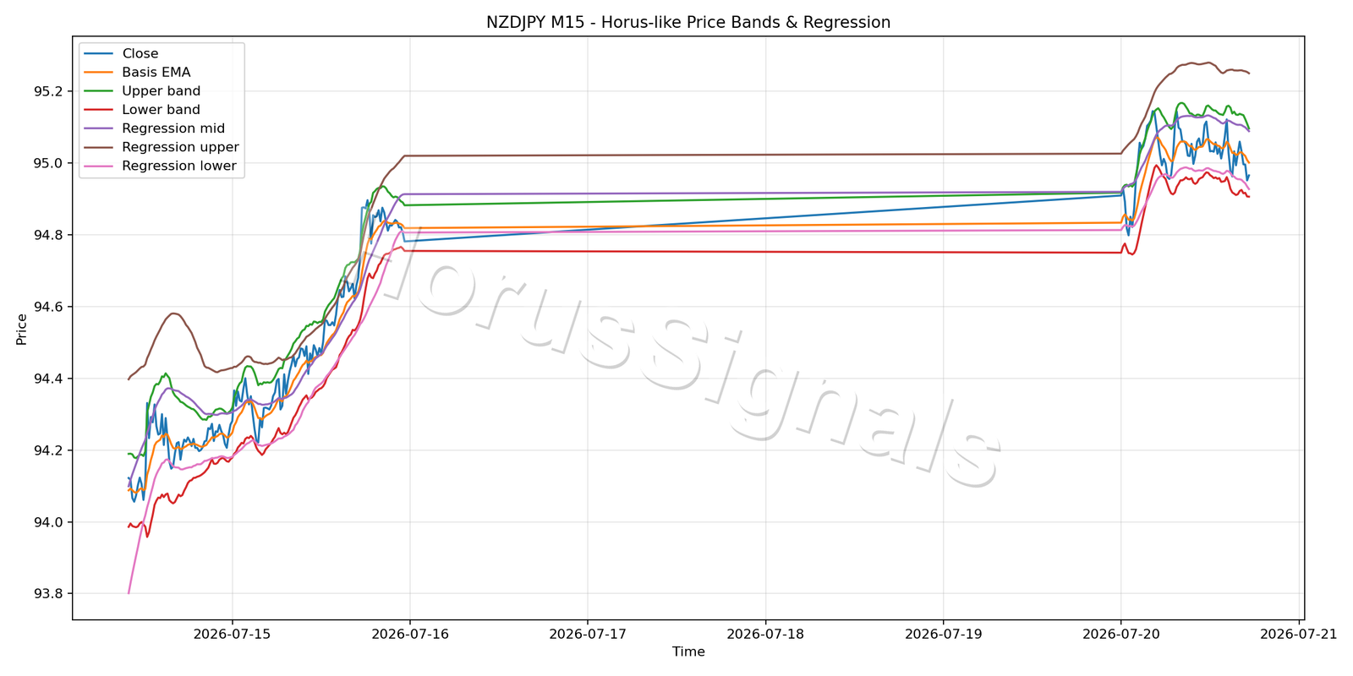Screen dimensions: 1353x676
Task: Click the 94.6 y-axis tick label
Action: point(47,307)
